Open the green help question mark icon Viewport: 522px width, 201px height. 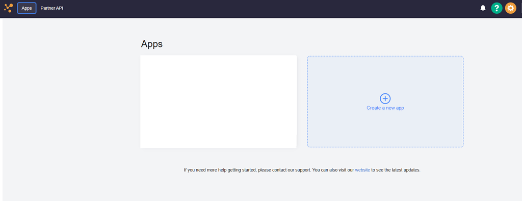[497, 8]
